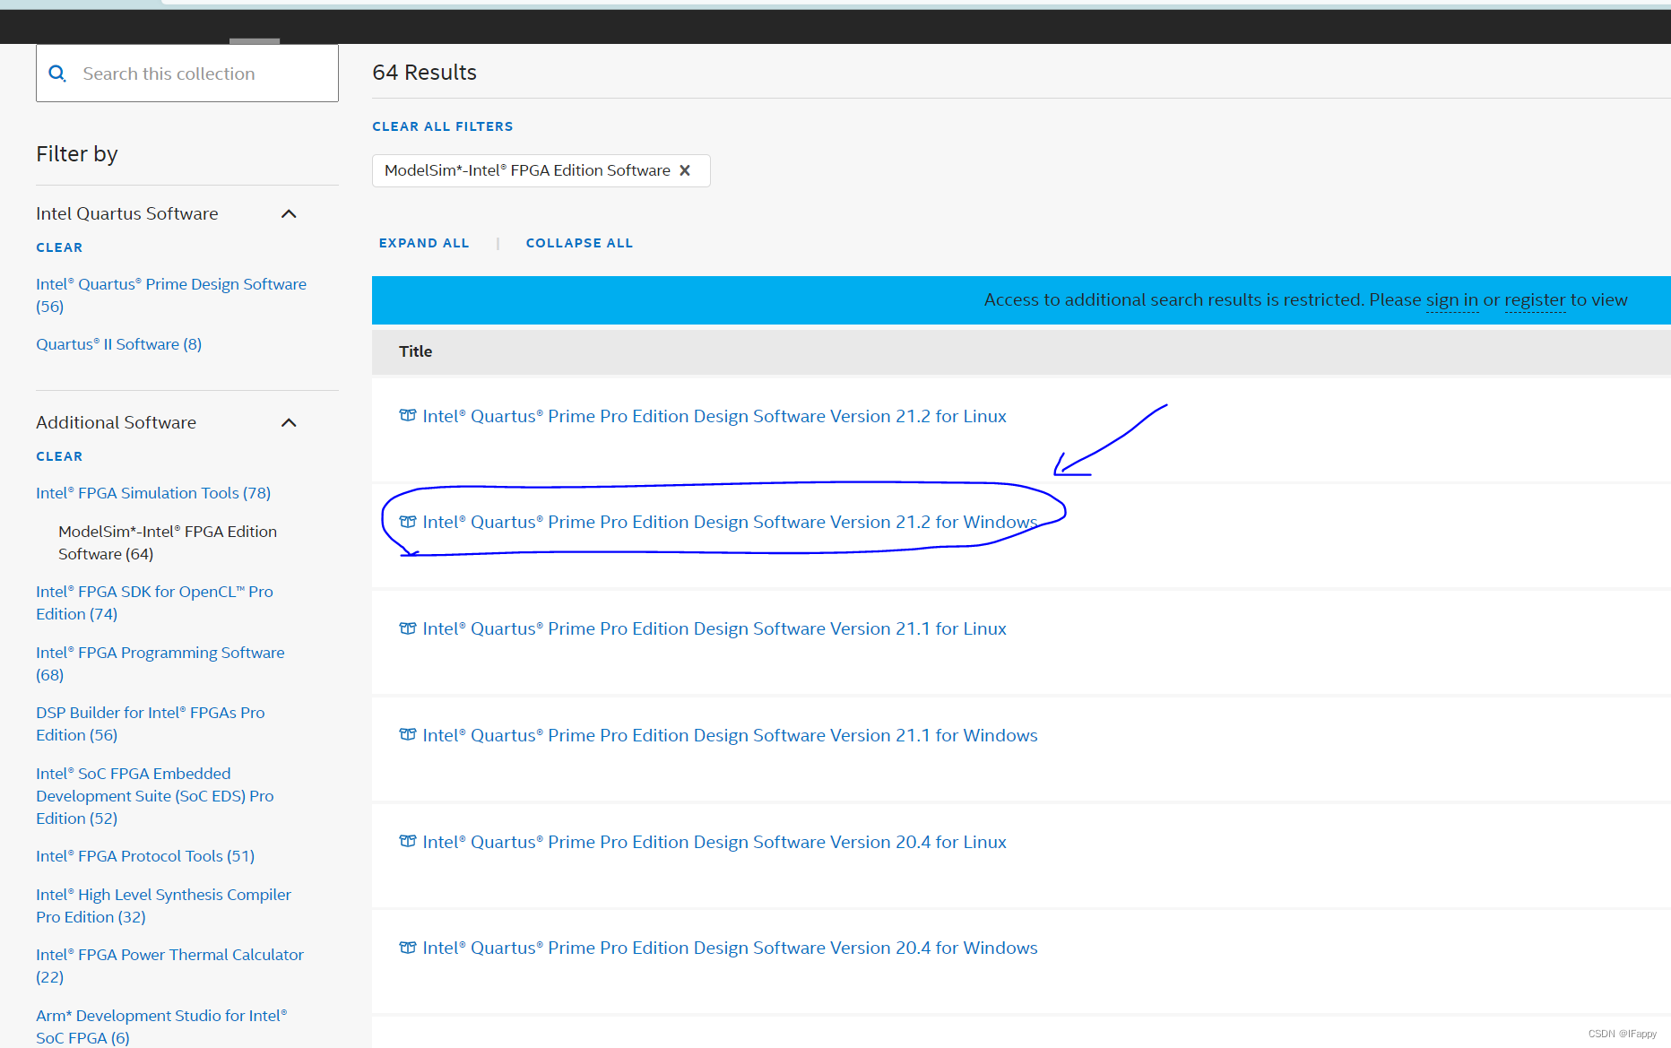
Task: Click package icon beside 21.1 for Linux
Action: pos(408,628)
